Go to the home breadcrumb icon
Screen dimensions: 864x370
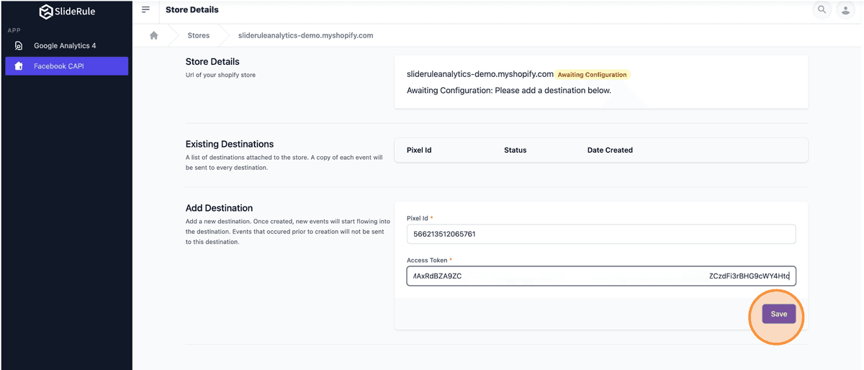coord(153,35)
